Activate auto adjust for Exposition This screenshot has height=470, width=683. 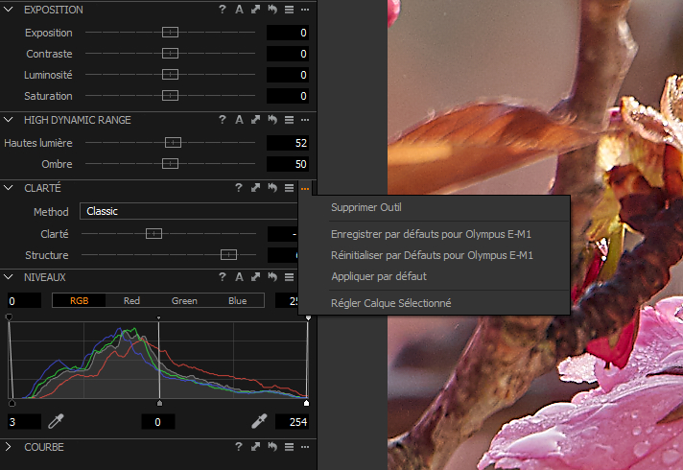(239, 10)
